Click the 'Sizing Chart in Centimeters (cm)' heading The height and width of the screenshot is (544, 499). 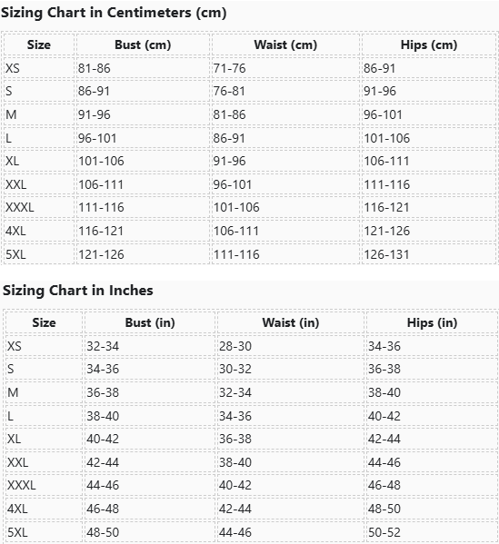click(114, 13)
